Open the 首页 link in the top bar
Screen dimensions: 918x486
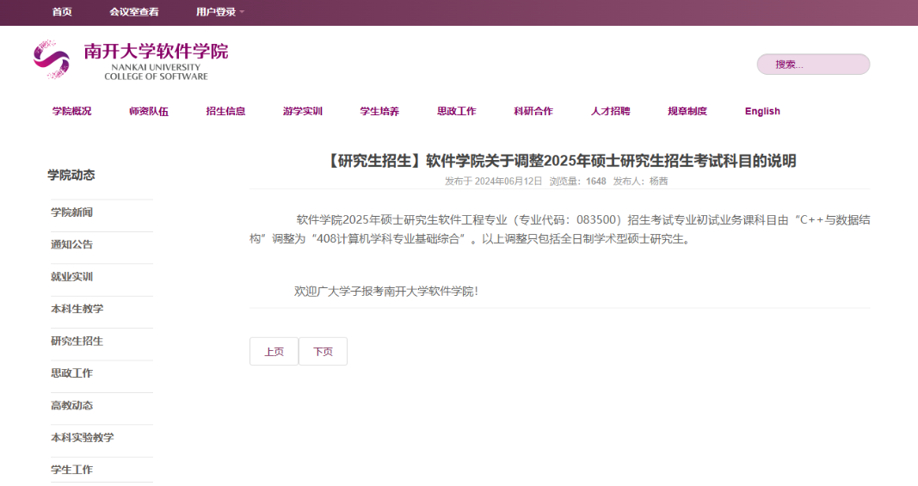62,12
